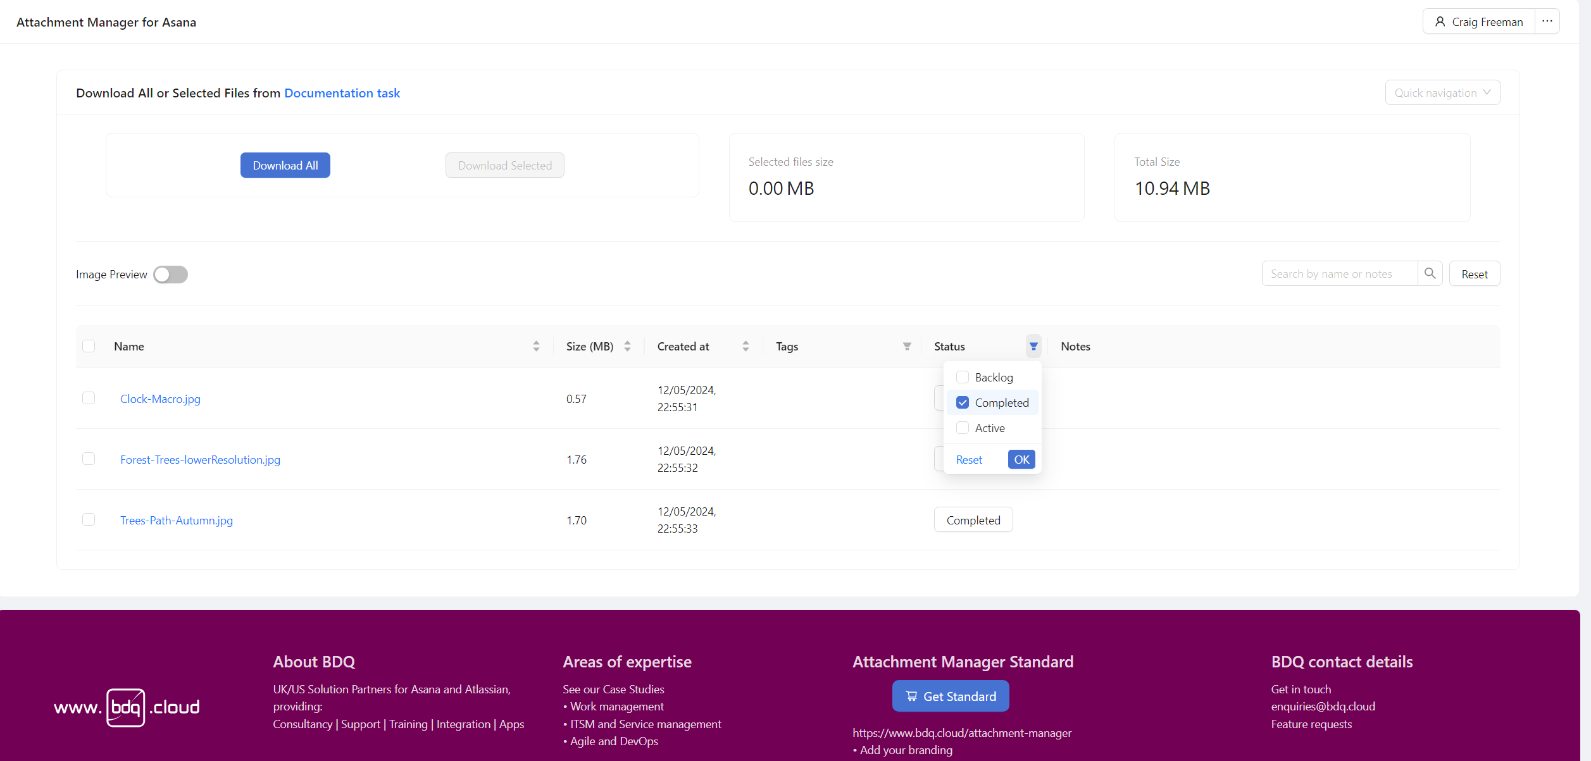Toggle the Image Preview switch
Screen dimensions: 1591x761
[x=170, y=275]
